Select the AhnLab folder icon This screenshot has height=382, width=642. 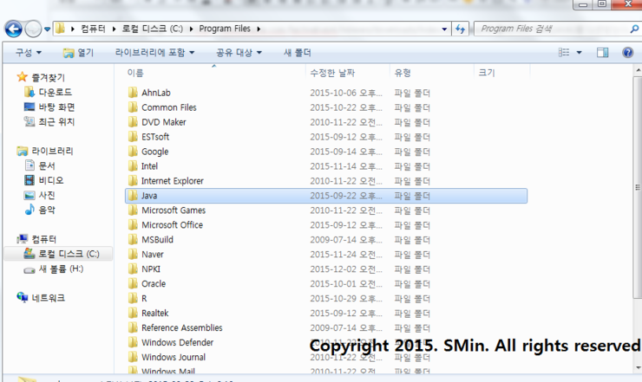click(x=133, y=93)
